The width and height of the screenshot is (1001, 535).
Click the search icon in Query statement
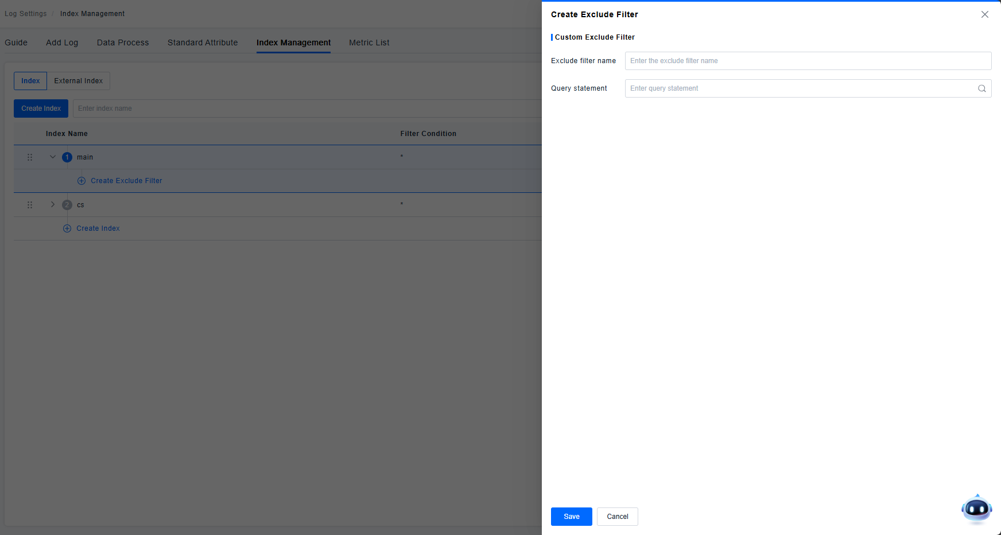pos(981,88)
